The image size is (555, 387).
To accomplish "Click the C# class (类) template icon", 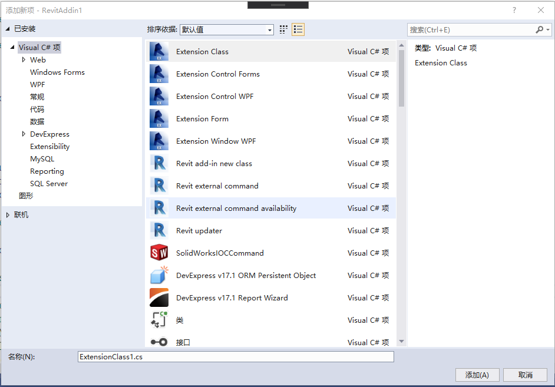I will 158,320.
